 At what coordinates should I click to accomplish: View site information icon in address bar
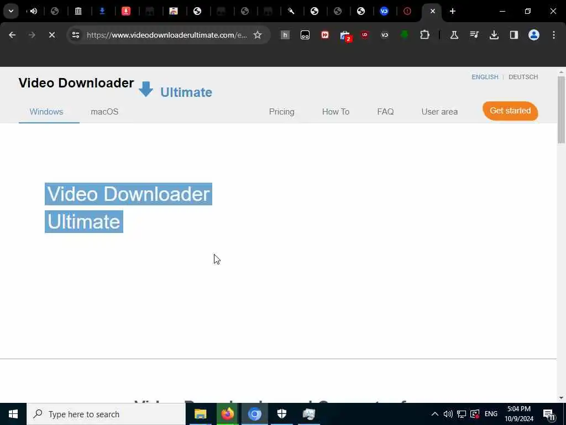pos(75,35)
